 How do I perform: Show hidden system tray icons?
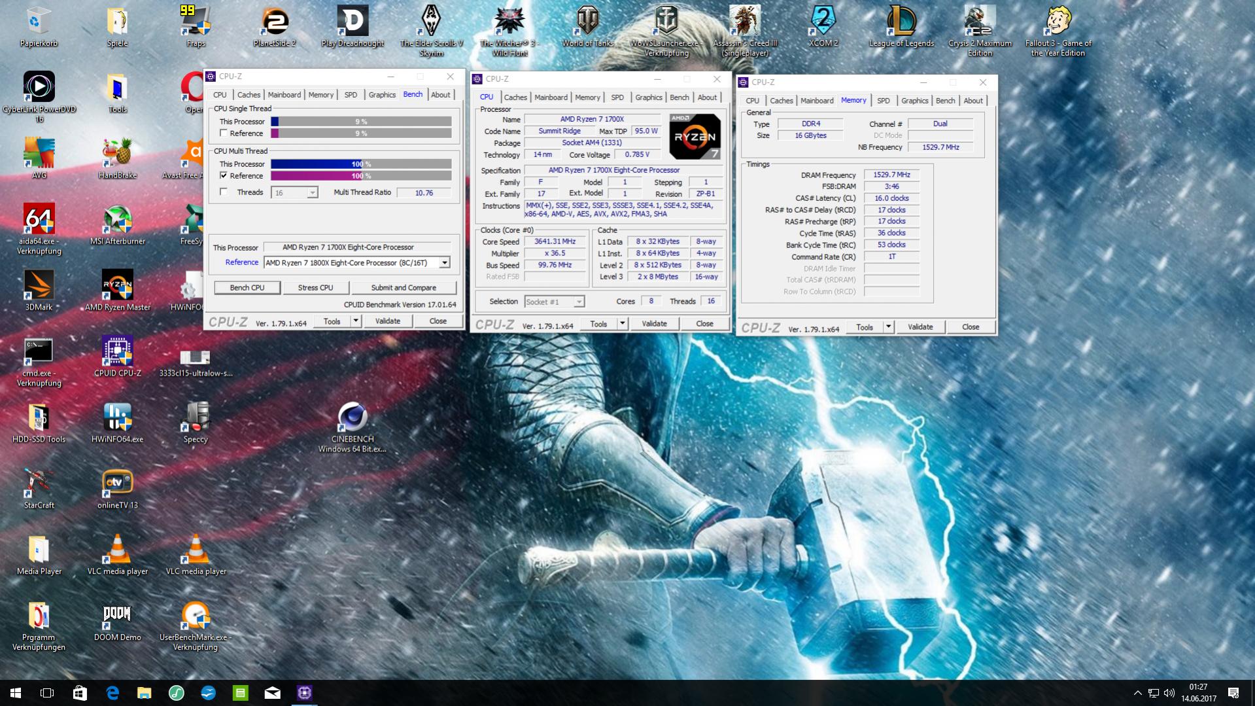1137,693
